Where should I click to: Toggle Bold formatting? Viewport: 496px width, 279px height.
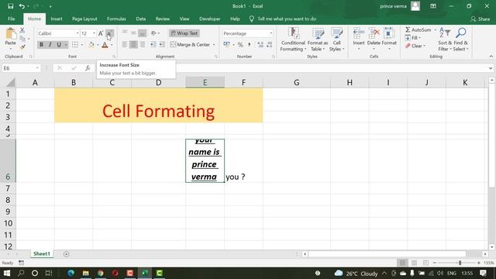point(41,45)
